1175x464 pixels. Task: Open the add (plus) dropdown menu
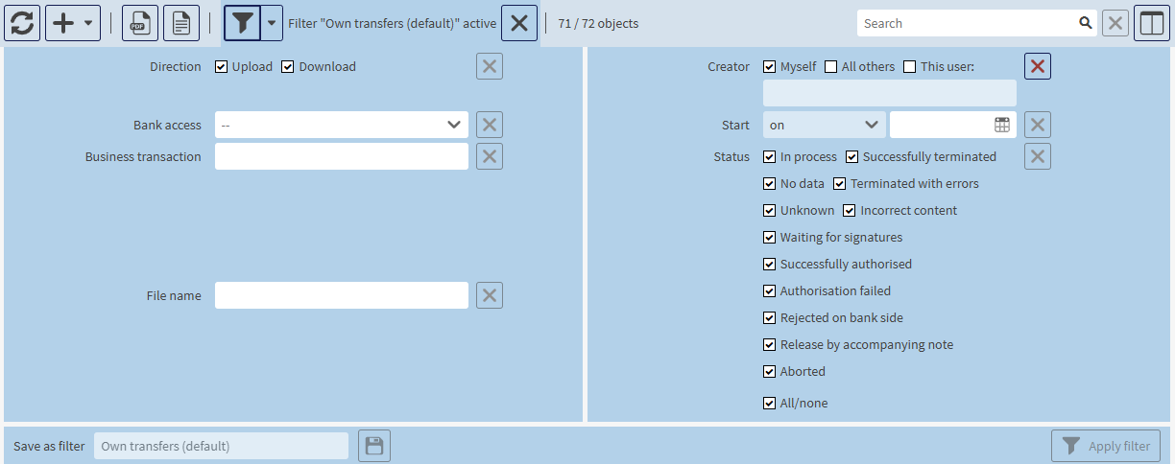[x=73, y=23]
